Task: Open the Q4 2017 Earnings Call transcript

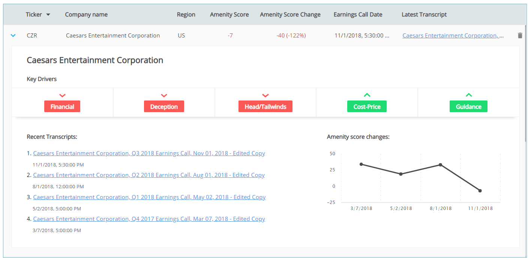Action: [149, 219]
